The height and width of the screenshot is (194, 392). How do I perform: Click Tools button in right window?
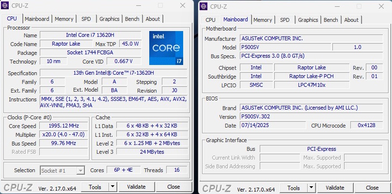(294, 188)
